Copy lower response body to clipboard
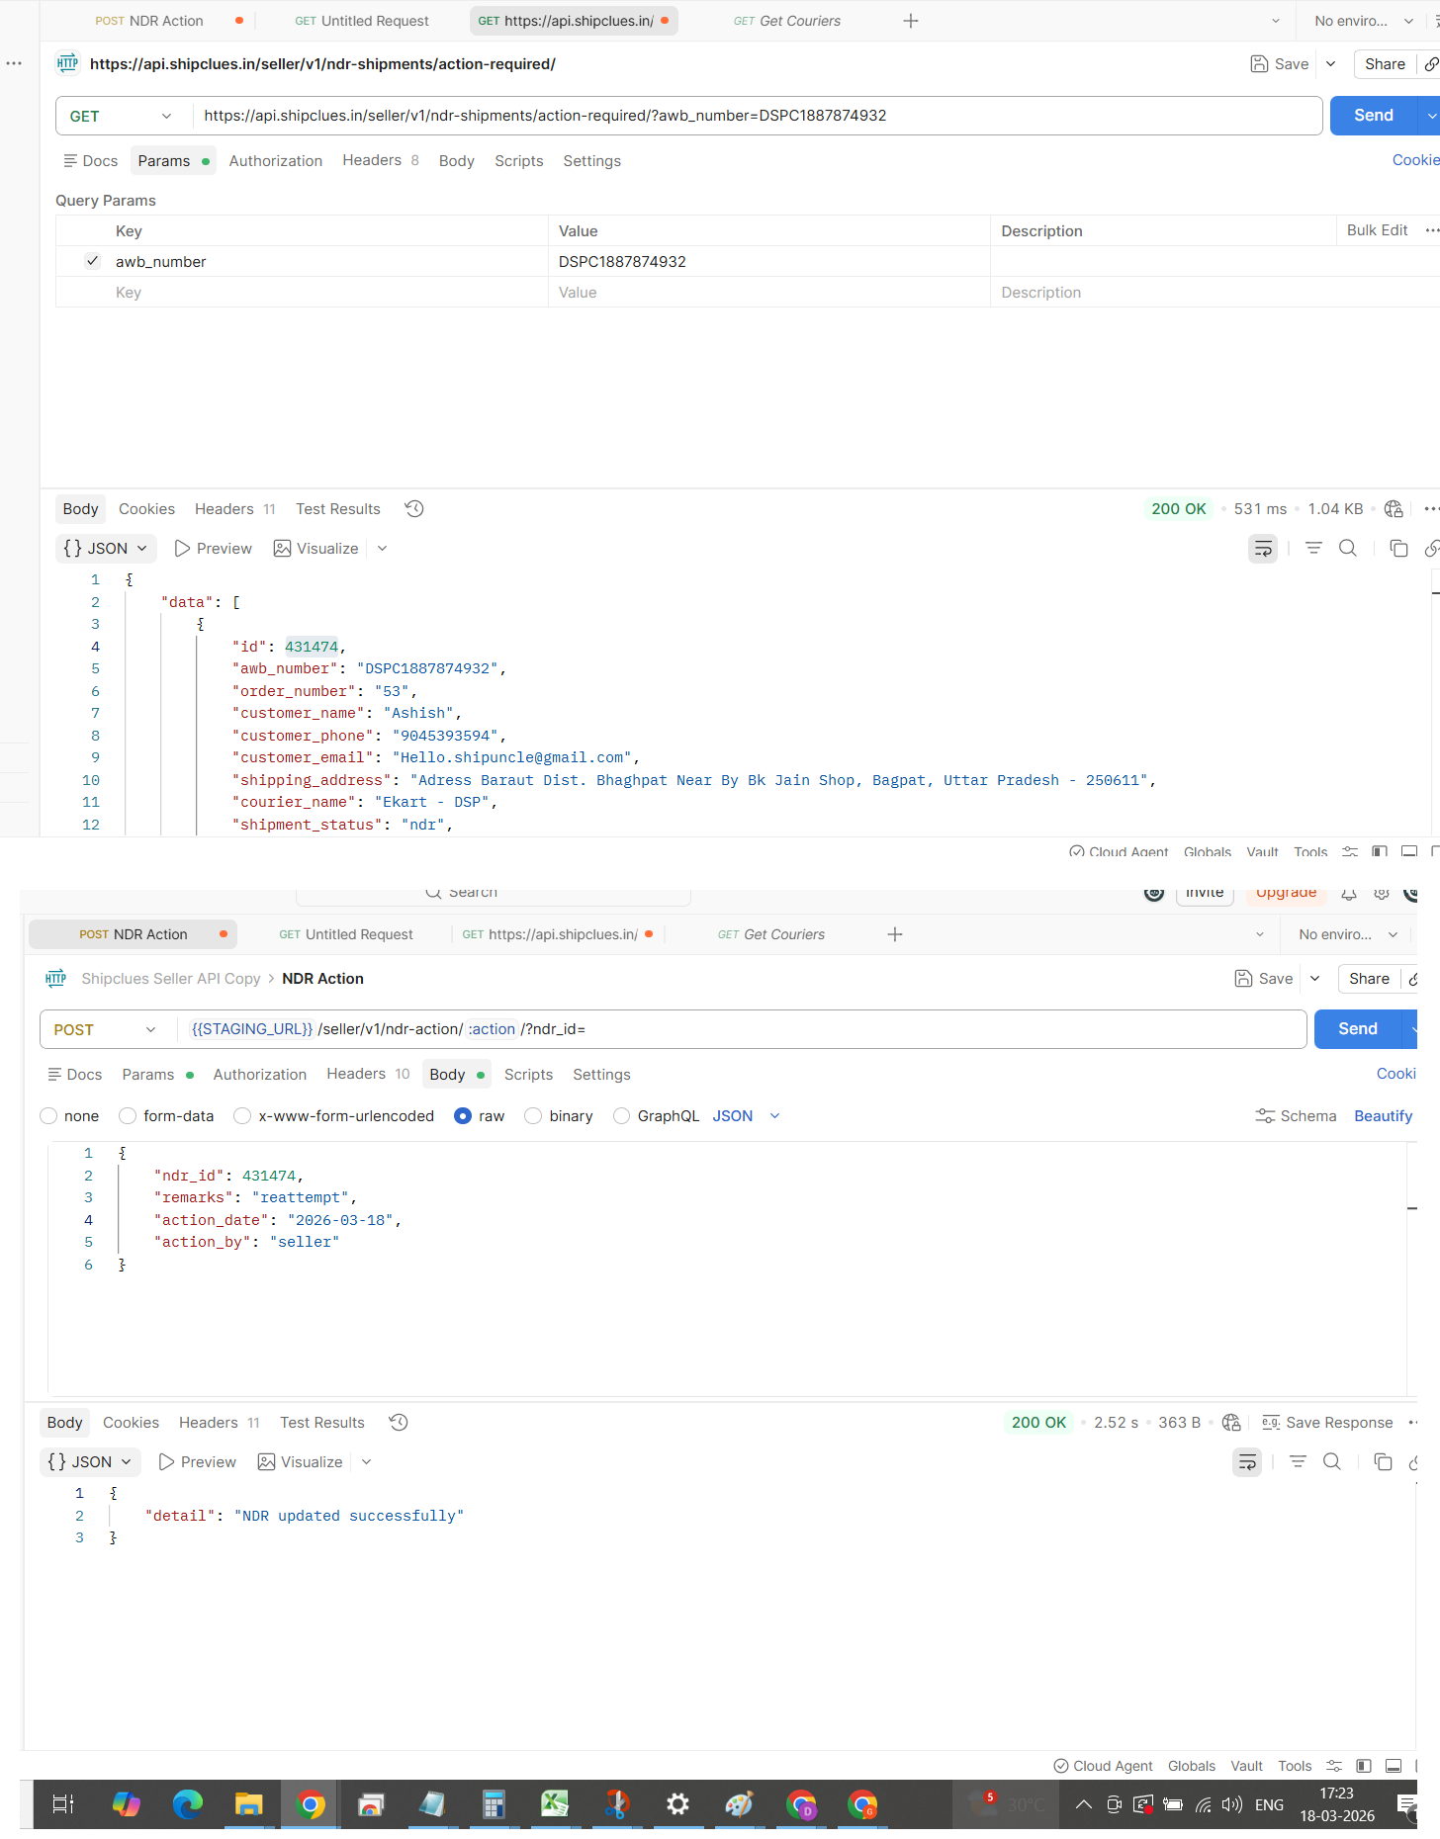 1383,1461
